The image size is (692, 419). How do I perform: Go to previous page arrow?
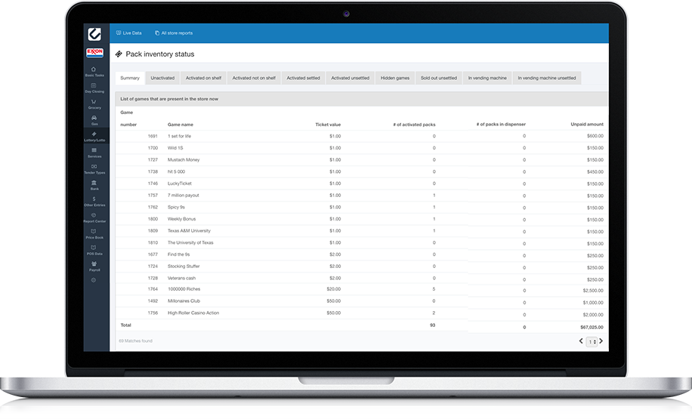[581, 341]
